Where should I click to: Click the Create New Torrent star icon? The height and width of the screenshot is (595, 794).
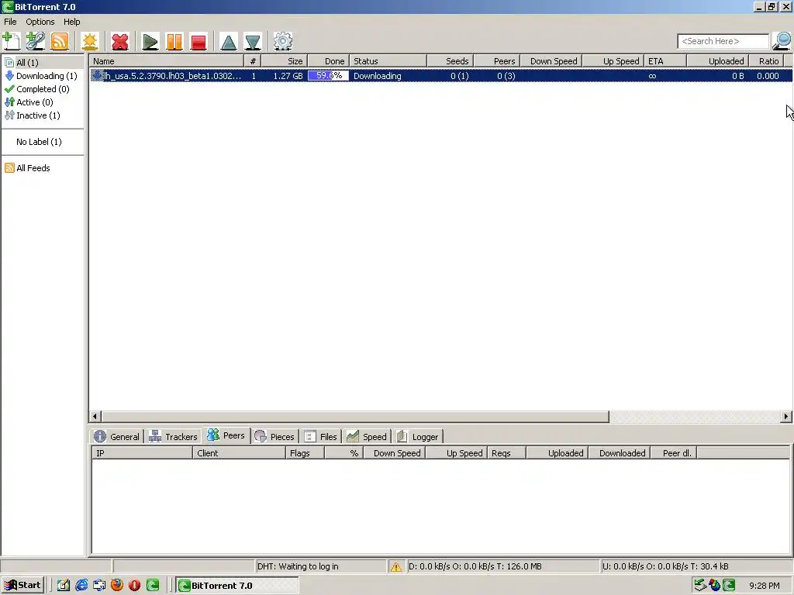click(90, 41)
